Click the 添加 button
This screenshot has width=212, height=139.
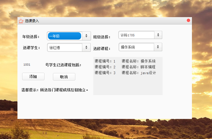click(x=33, y=76)
